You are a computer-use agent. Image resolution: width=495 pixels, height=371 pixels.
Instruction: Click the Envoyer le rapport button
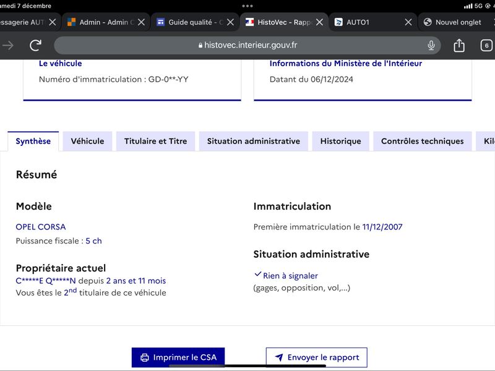(x=317, y=357)
